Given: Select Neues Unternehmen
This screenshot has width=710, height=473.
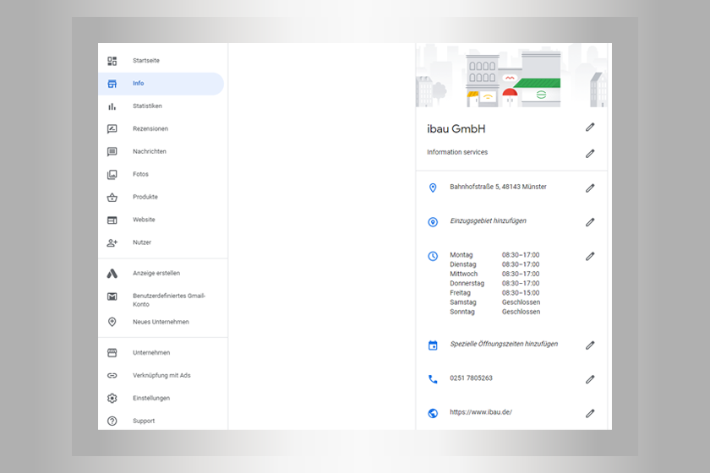Looking at the screenshot, I should [162, 322].
